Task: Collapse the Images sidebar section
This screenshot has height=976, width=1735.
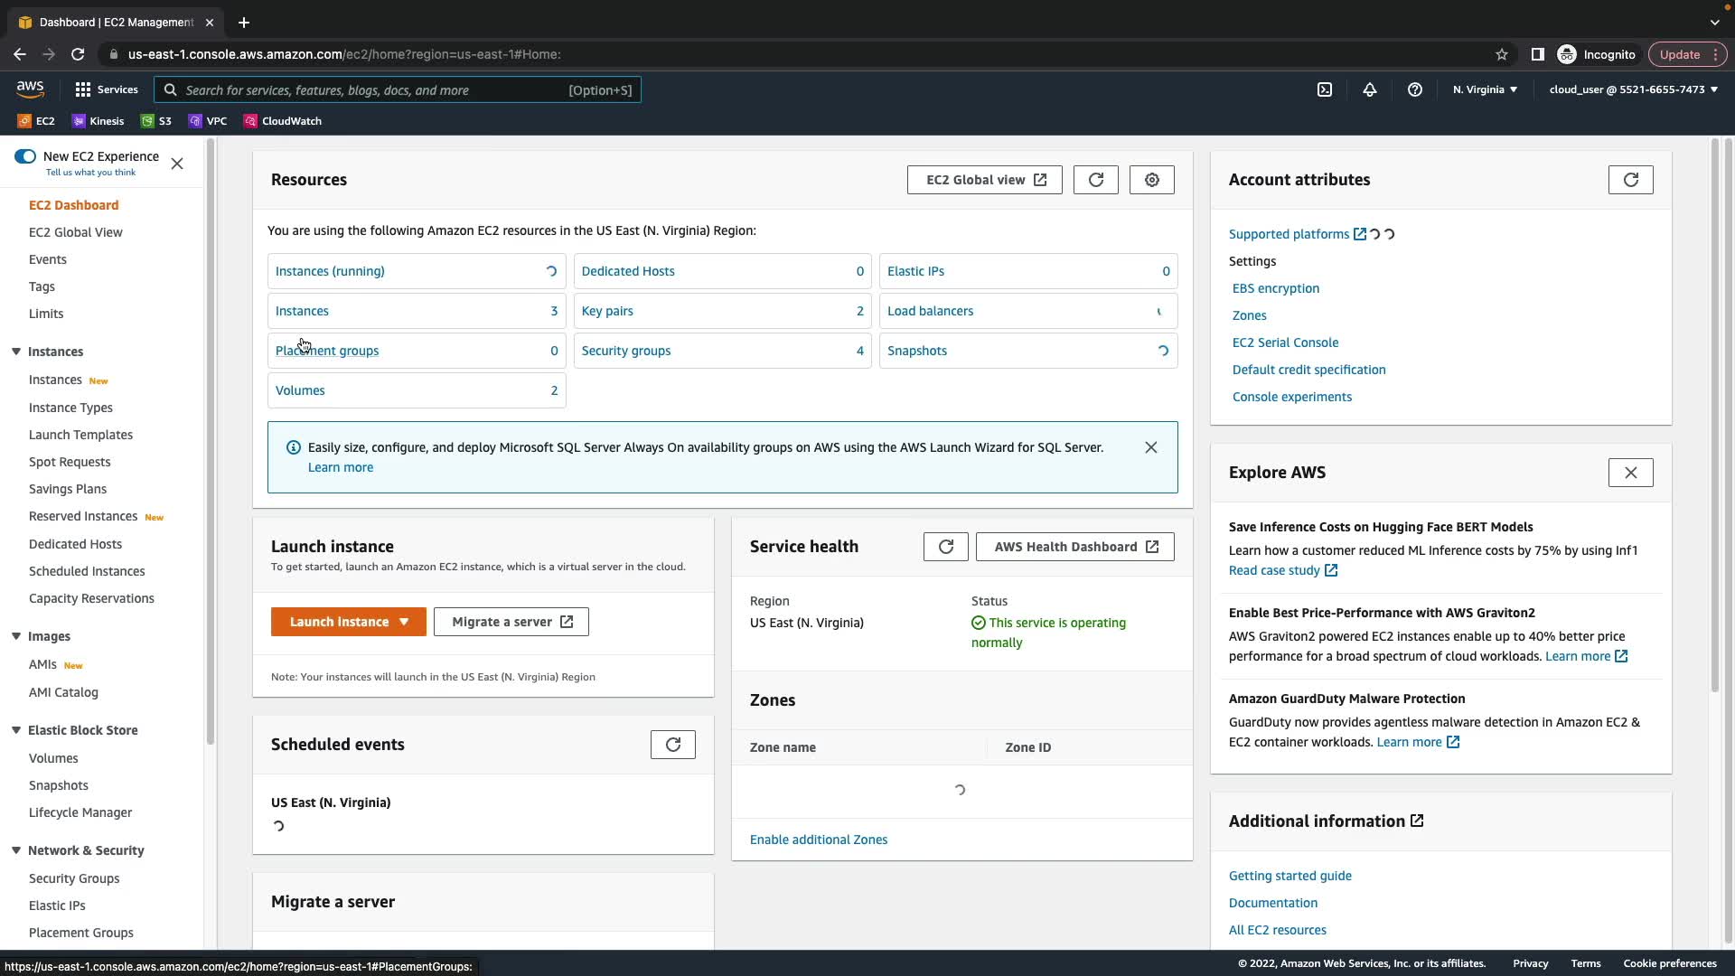Action: [16, 636]
